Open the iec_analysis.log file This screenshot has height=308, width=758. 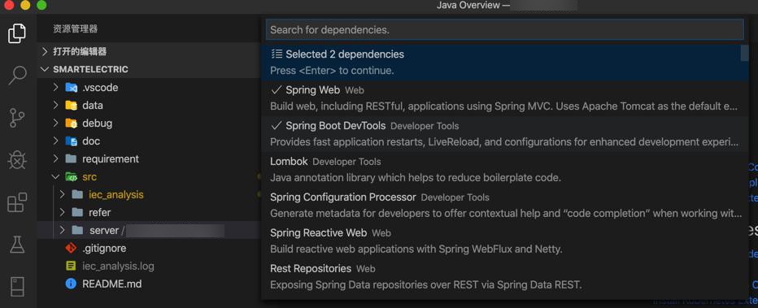pos(119,266)
